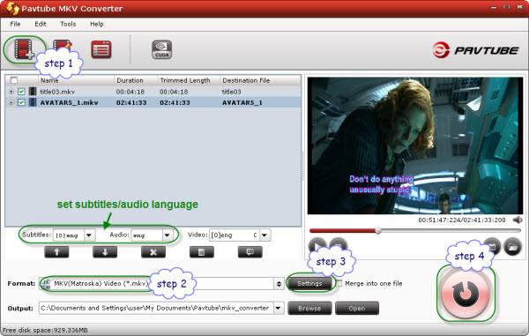Open the Tools menu
Viewport: 529px width, 336px height.
click(x=68, y=24)
